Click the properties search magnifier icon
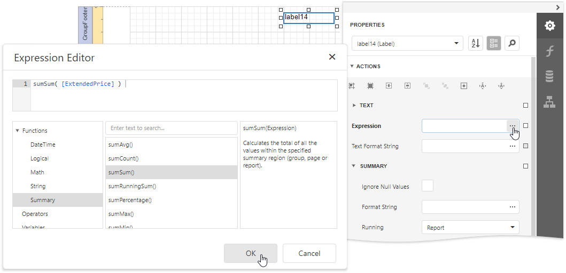Screen dimensions: 566x273 pyautogui.click(x=512, y=44)
